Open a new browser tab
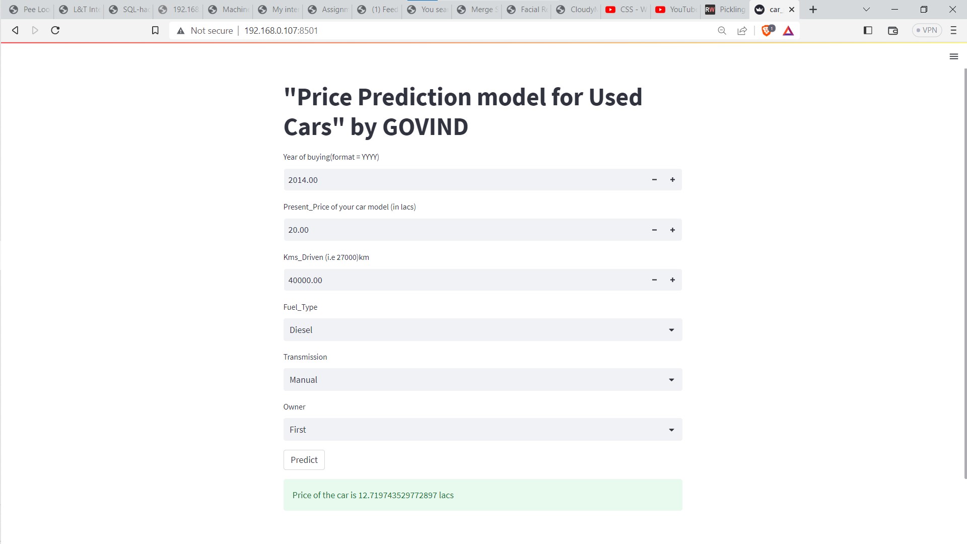The image size is (967, 544). pos(812,9)
